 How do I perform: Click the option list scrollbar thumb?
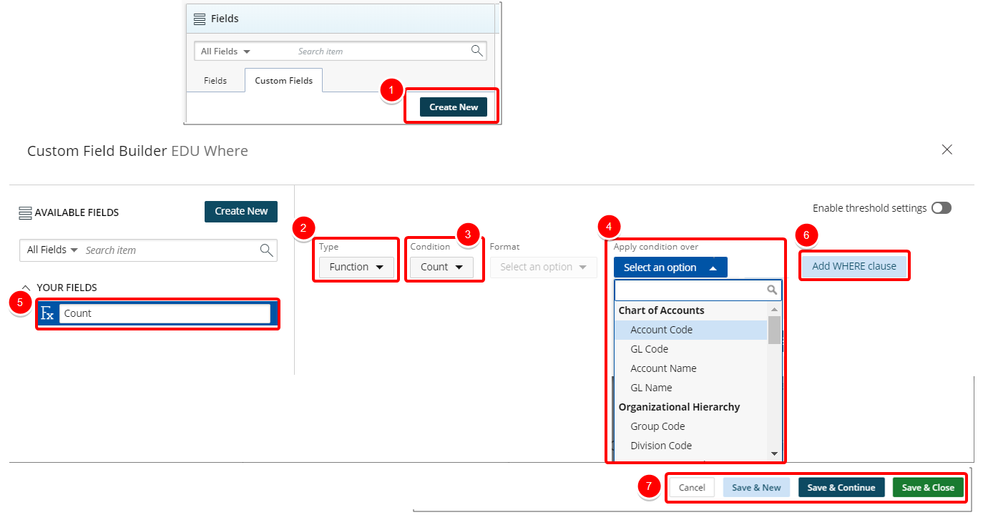[774, 330]
